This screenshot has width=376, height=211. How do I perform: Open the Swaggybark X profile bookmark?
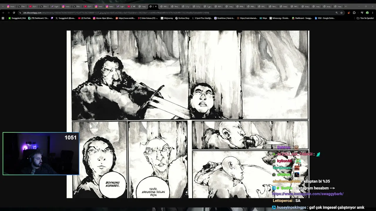coord(65,18)
